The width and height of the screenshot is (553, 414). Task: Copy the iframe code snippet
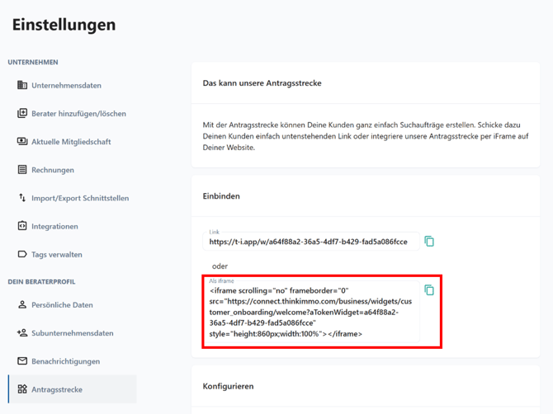pos(429,290)
